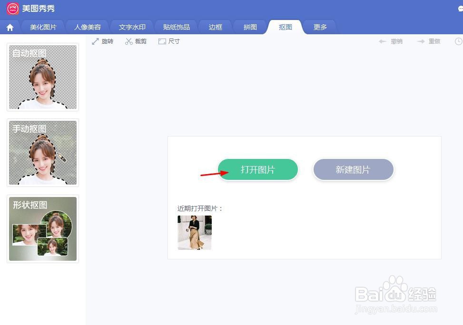Click the 美图秀秀 logo icon
463x325 pixels.
tap(12, 9)
